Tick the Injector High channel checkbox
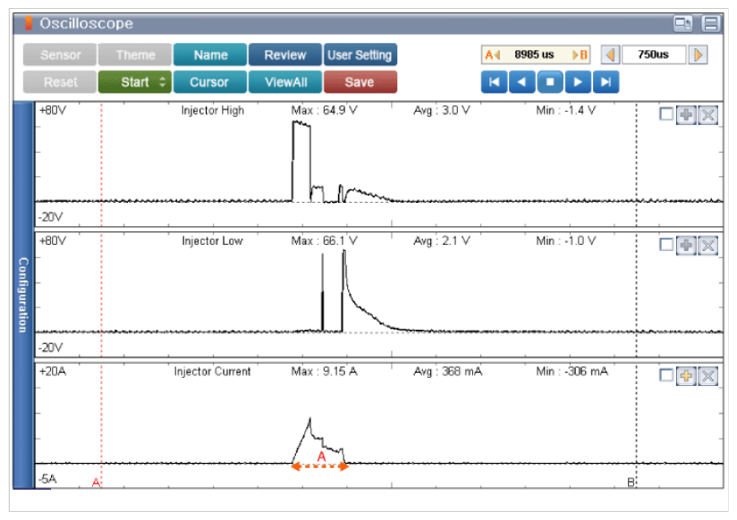737x520 pixels. click(665, 114)
